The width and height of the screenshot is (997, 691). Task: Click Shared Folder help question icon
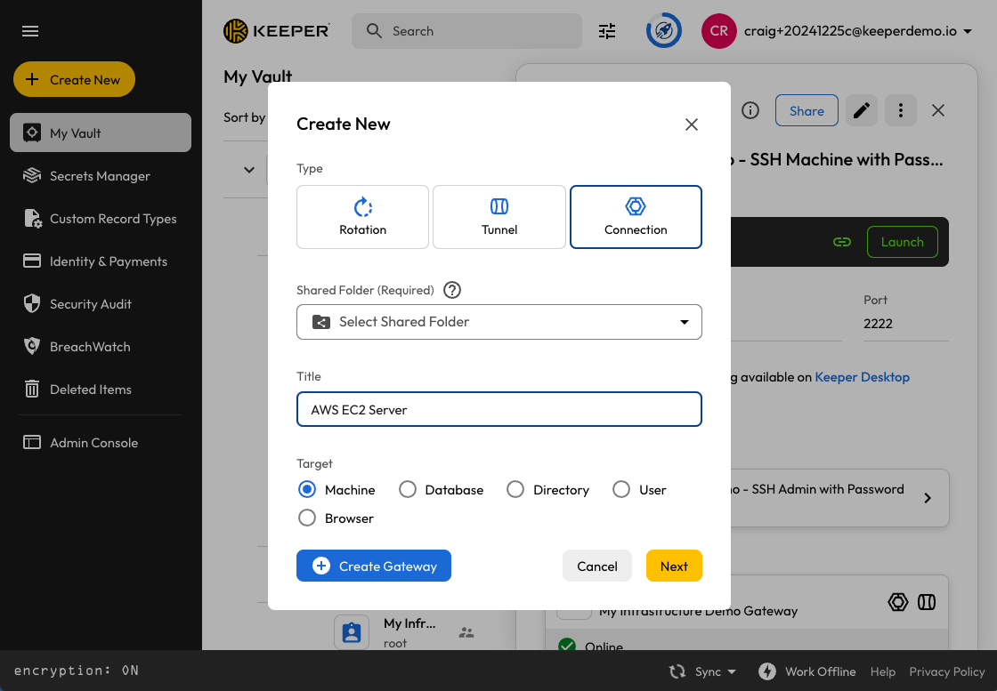pyautogui.click(x=452, y=290)
